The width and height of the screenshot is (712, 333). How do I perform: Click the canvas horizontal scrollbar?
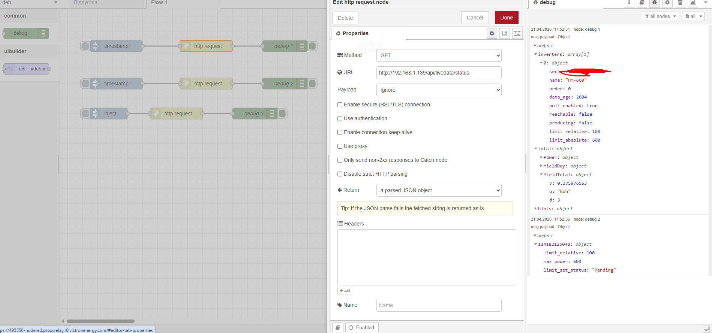[x=100, y=321]
